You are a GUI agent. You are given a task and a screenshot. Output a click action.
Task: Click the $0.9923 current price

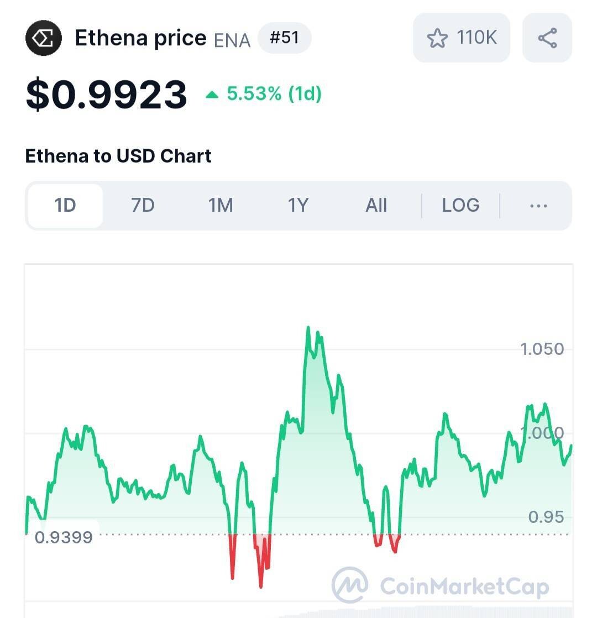coord(106,94)
